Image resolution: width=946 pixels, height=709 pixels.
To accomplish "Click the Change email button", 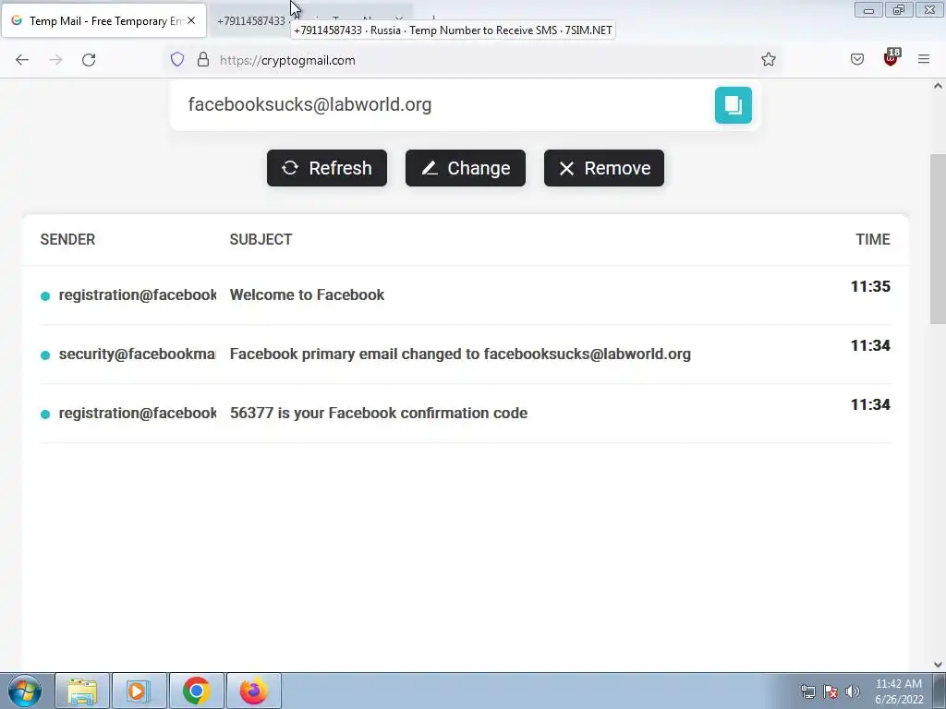I will pos(466,168).
